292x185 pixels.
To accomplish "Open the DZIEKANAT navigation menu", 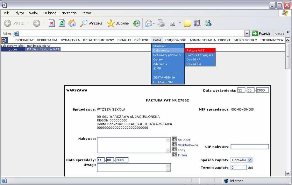I will coord(25,40).
